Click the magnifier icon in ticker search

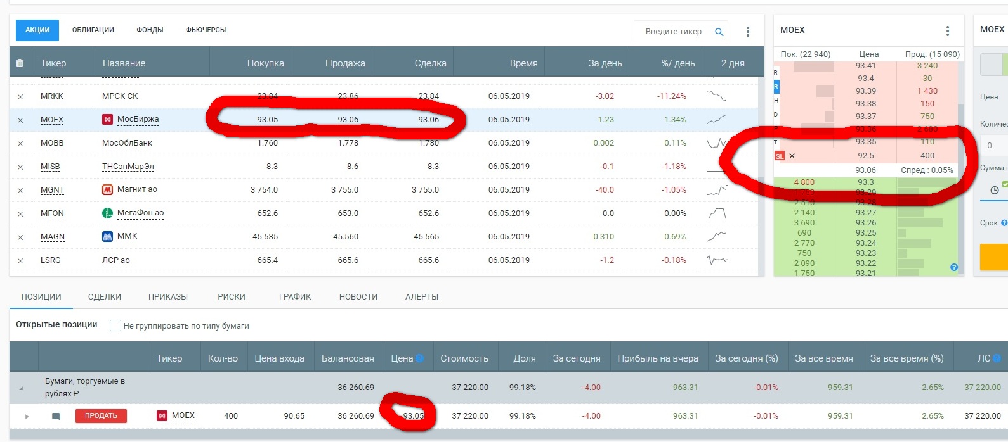coord(719,32)
